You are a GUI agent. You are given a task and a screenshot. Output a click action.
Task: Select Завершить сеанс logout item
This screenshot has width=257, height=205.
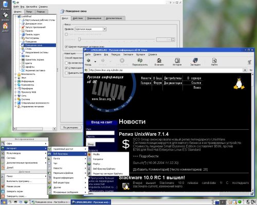point(24,196)
